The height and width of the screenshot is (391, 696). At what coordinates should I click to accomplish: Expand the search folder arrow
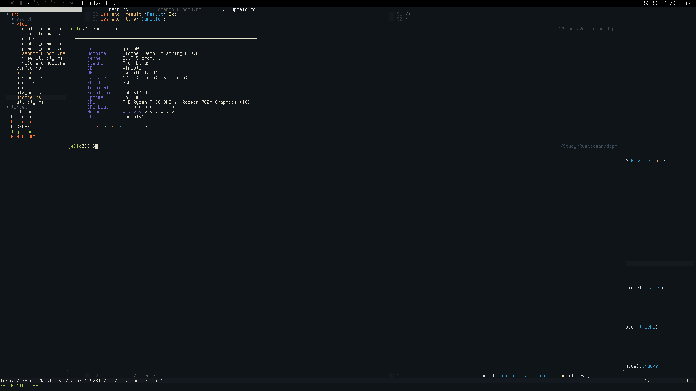coord(13,19)
